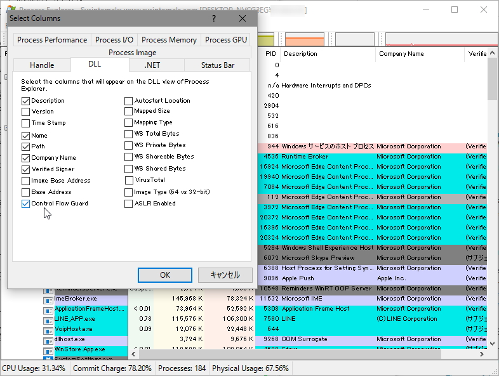Switch to Process Performance tab
This screenshot has width=499, height=376.
pyautogui.click(x=52, y=40)
